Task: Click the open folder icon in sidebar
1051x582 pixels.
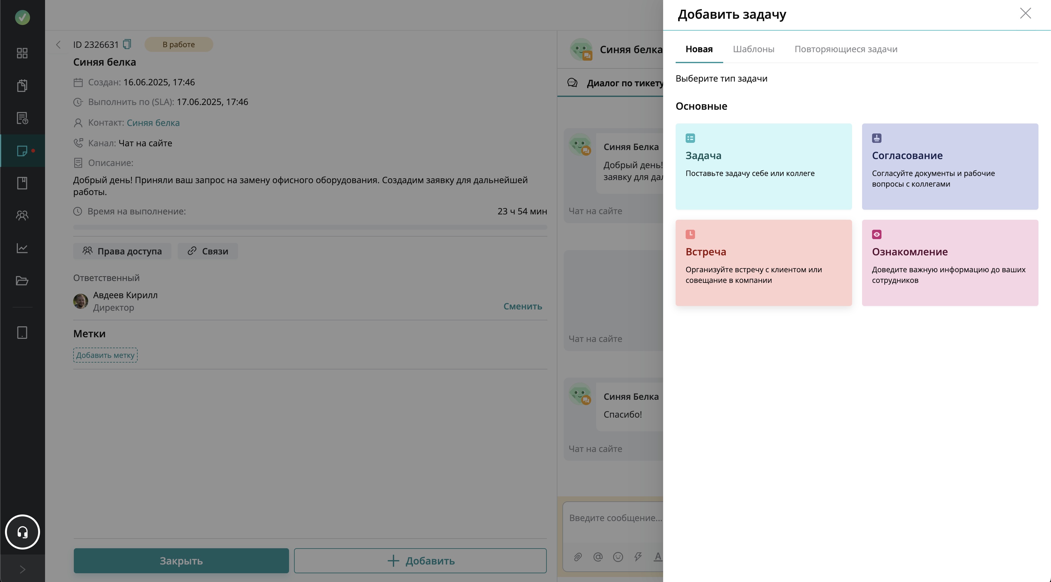Action: 22,280
